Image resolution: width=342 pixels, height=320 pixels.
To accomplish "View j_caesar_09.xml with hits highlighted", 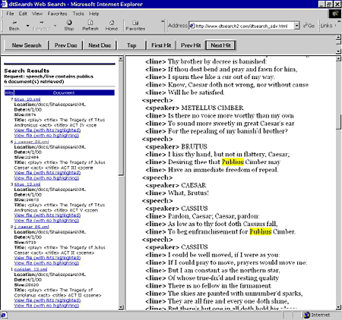I will (47, 173).
